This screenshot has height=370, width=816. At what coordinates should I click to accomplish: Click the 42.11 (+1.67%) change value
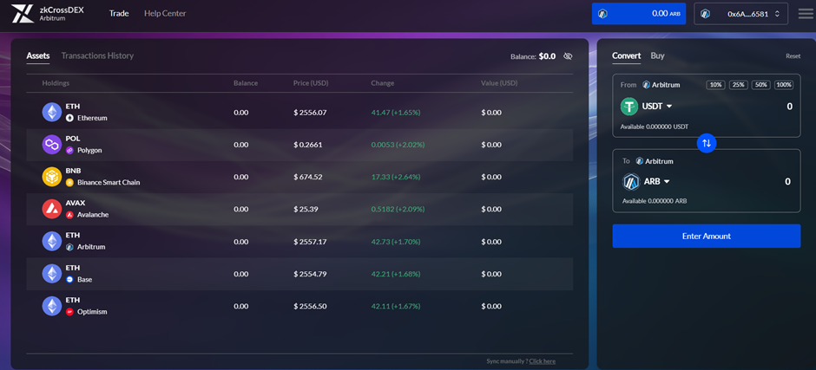pos(396,306)
